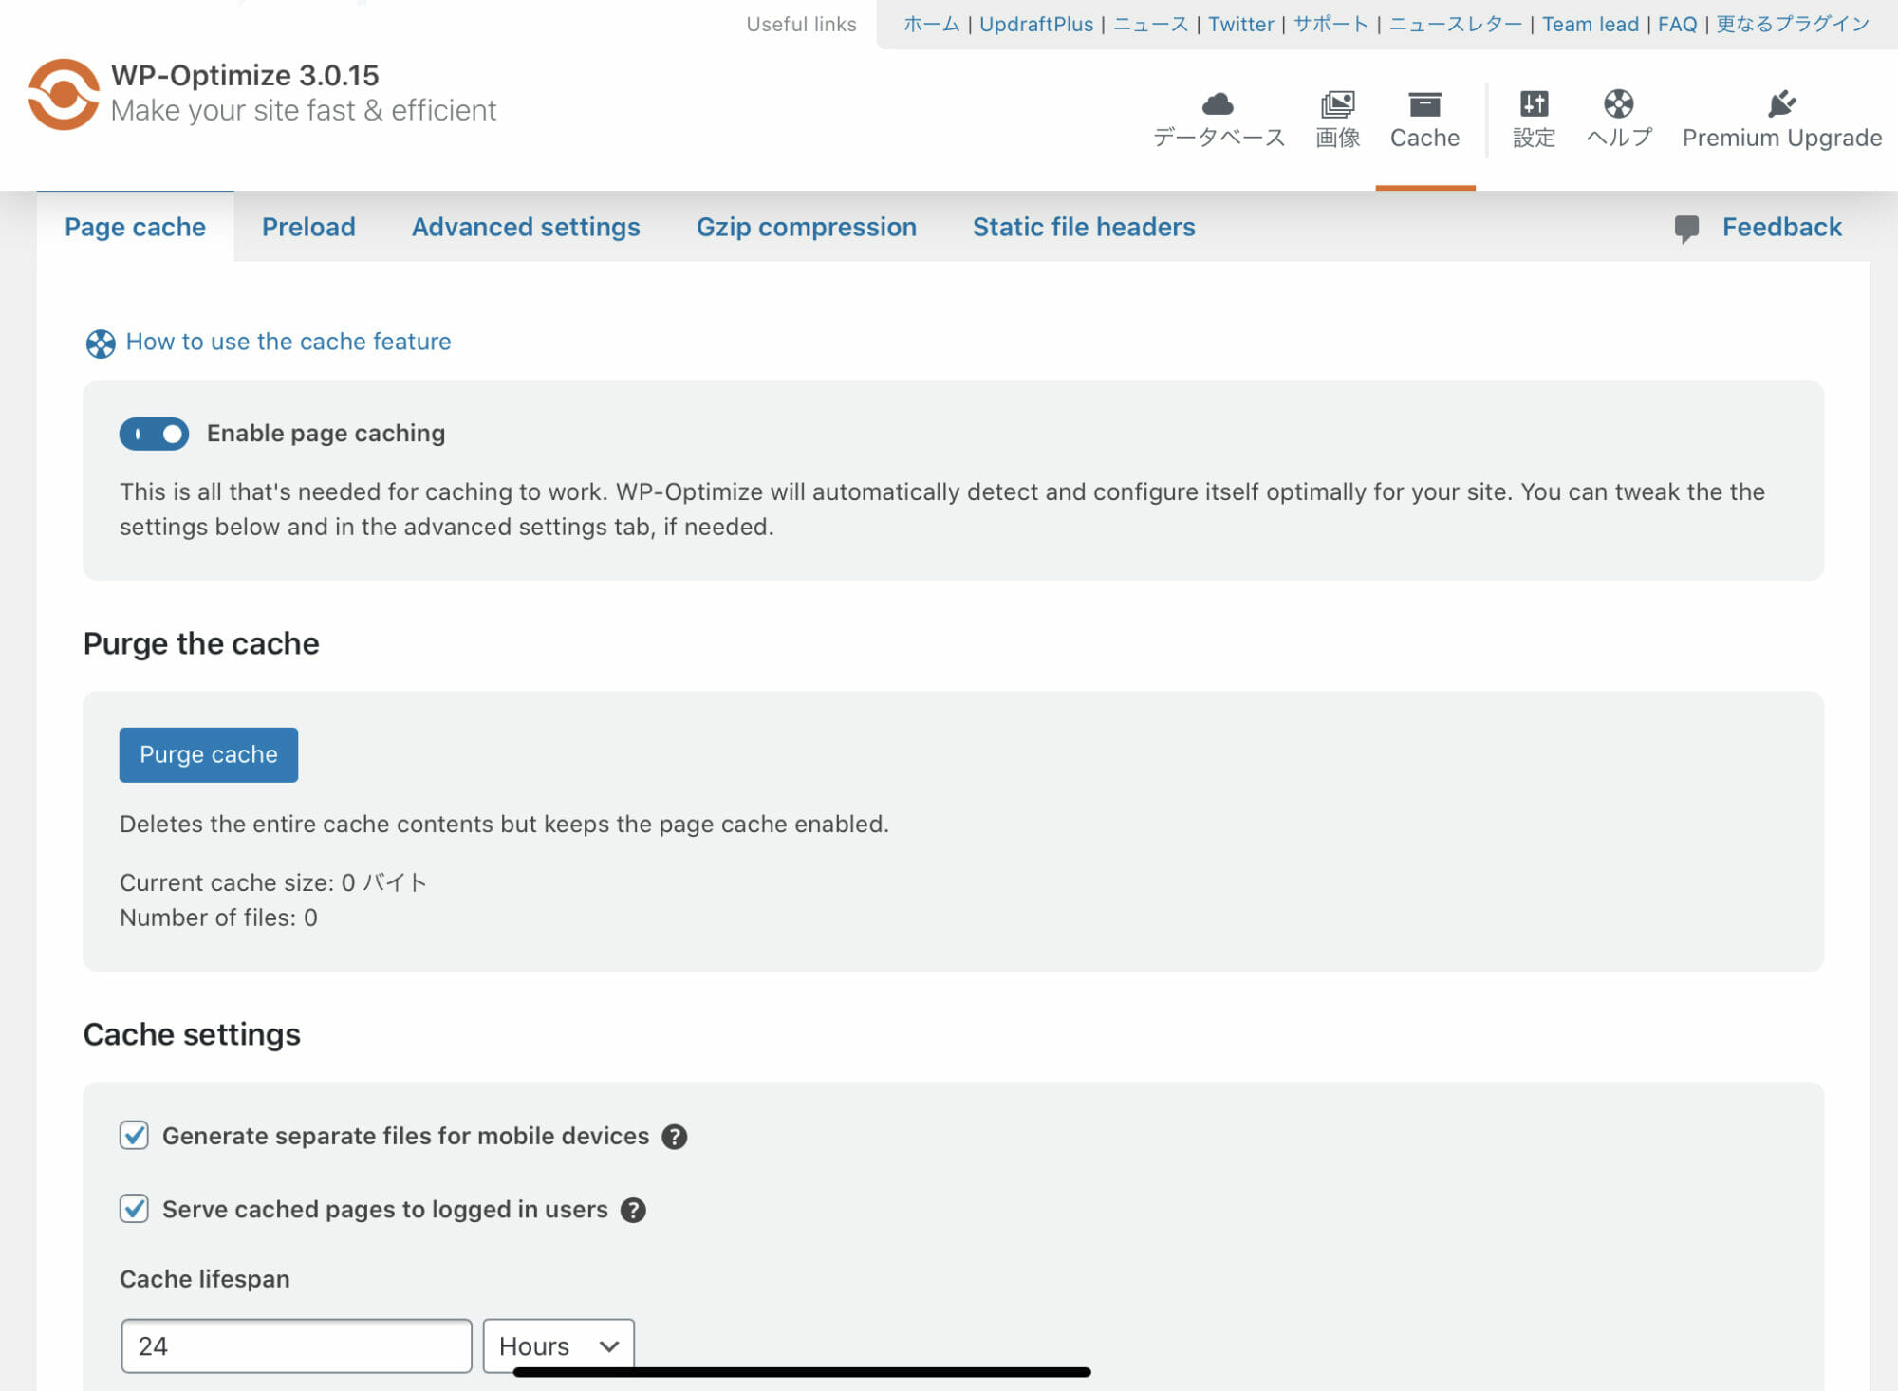Select the Current cache size text
Screen dimensions: 1898x1391
[273, 882]
